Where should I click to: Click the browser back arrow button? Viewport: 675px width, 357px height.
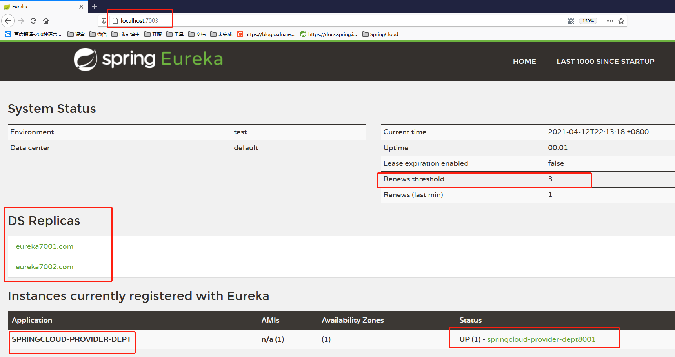(8, 21)
